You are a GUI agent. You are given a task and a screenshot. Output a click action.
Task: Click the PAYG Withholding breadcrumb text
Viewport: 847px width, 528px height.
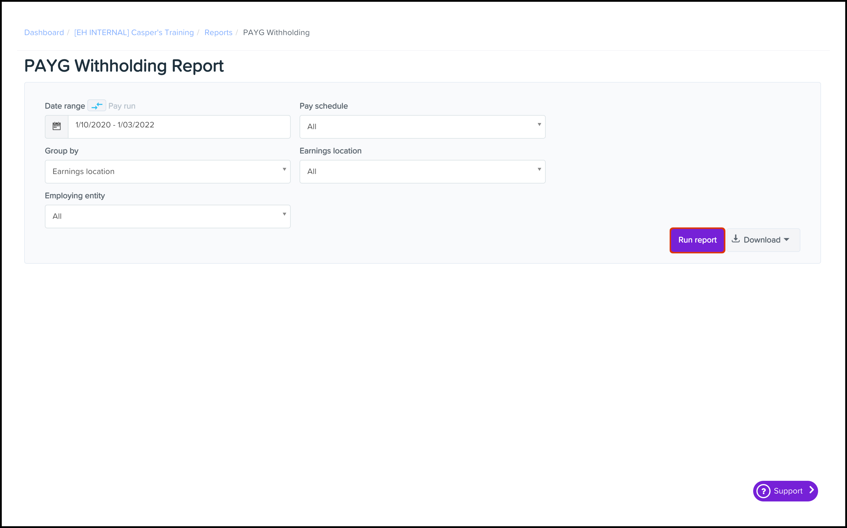pyautogui.click(x=276, y=32)
